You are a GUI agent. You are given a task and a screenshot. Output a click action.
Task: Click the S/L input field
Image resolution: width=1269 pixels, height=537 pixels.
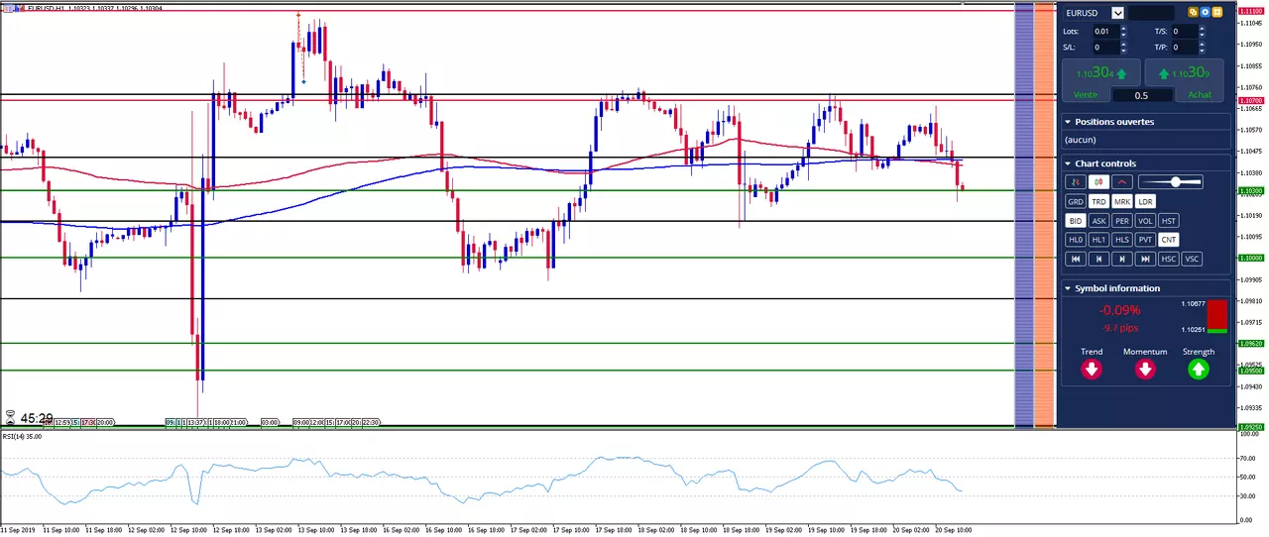1106,48
